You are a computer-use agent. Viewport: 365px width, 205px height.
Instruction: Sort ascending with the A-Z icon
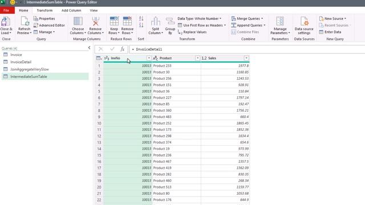141,19
